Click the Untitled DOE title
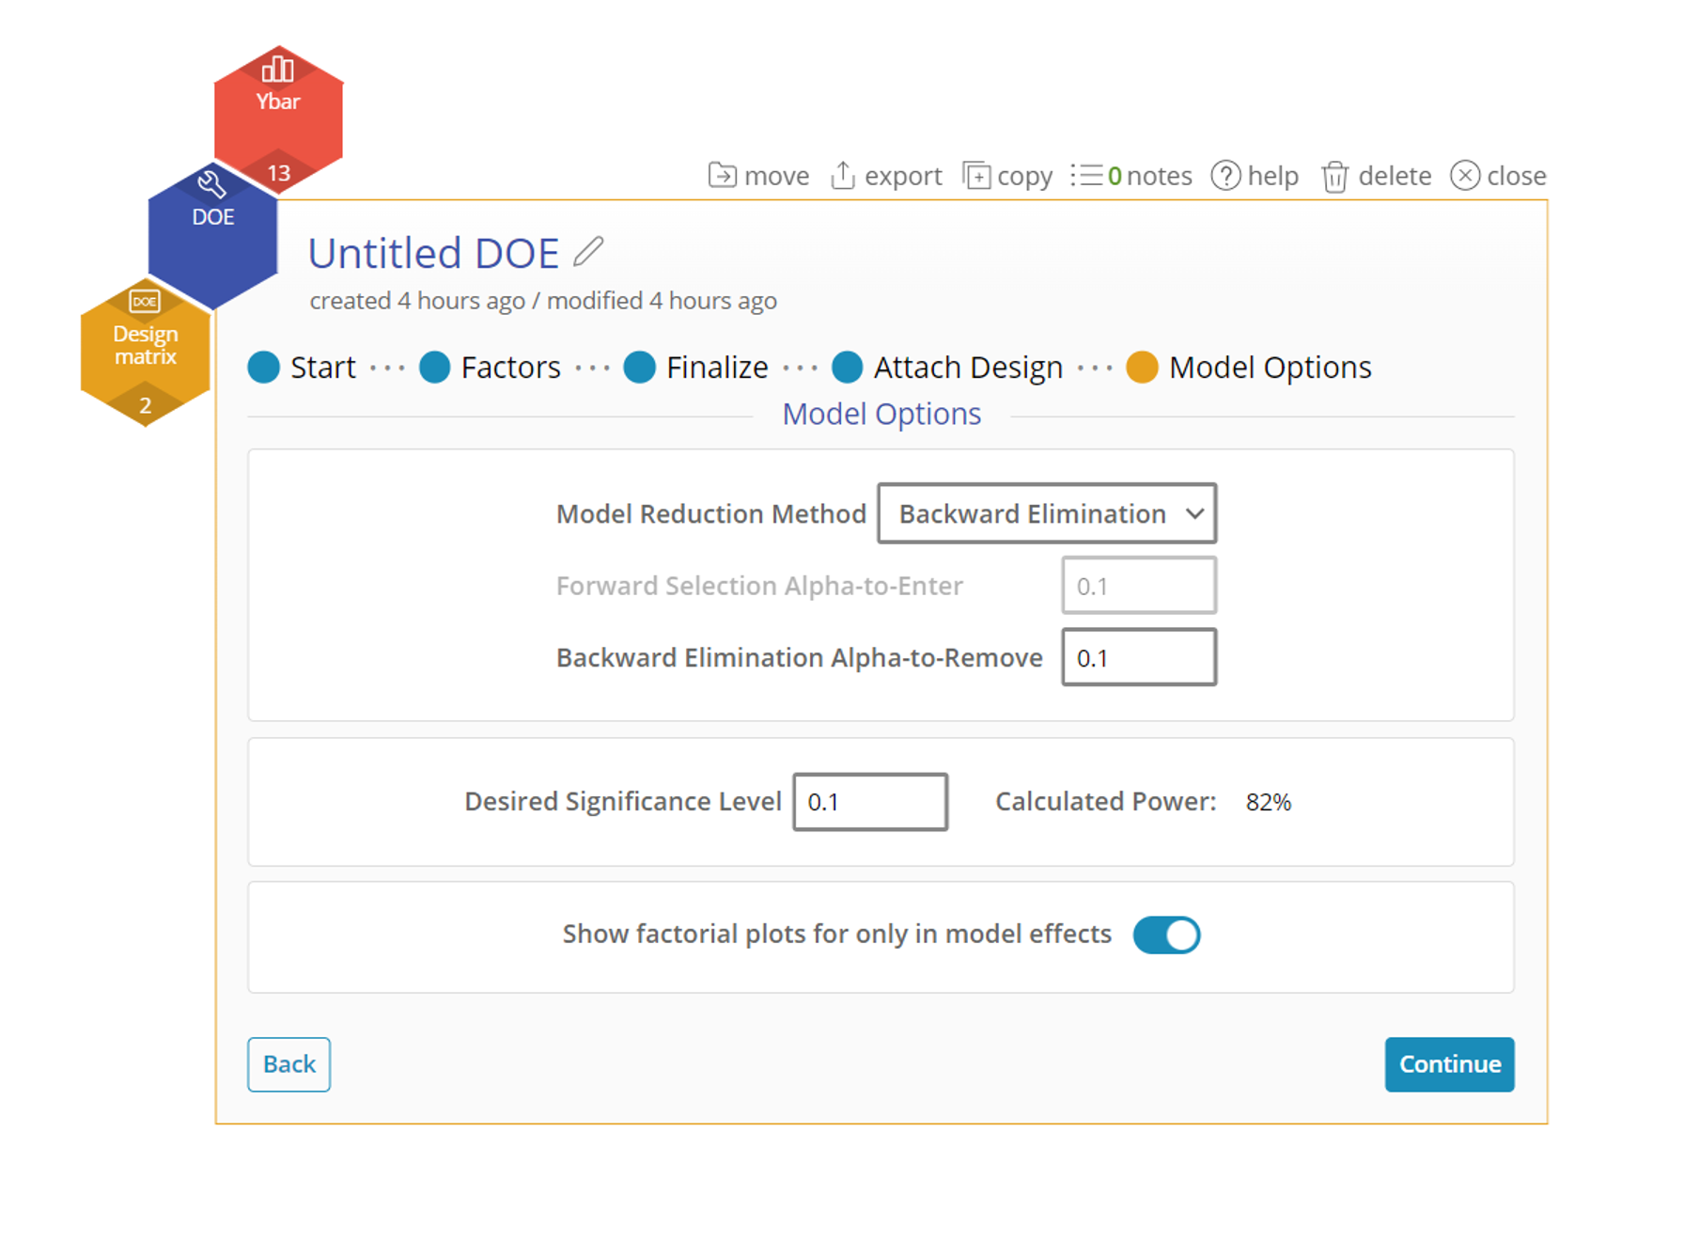The height and width of the screenshot is (1241, 1684). point(433,253)
